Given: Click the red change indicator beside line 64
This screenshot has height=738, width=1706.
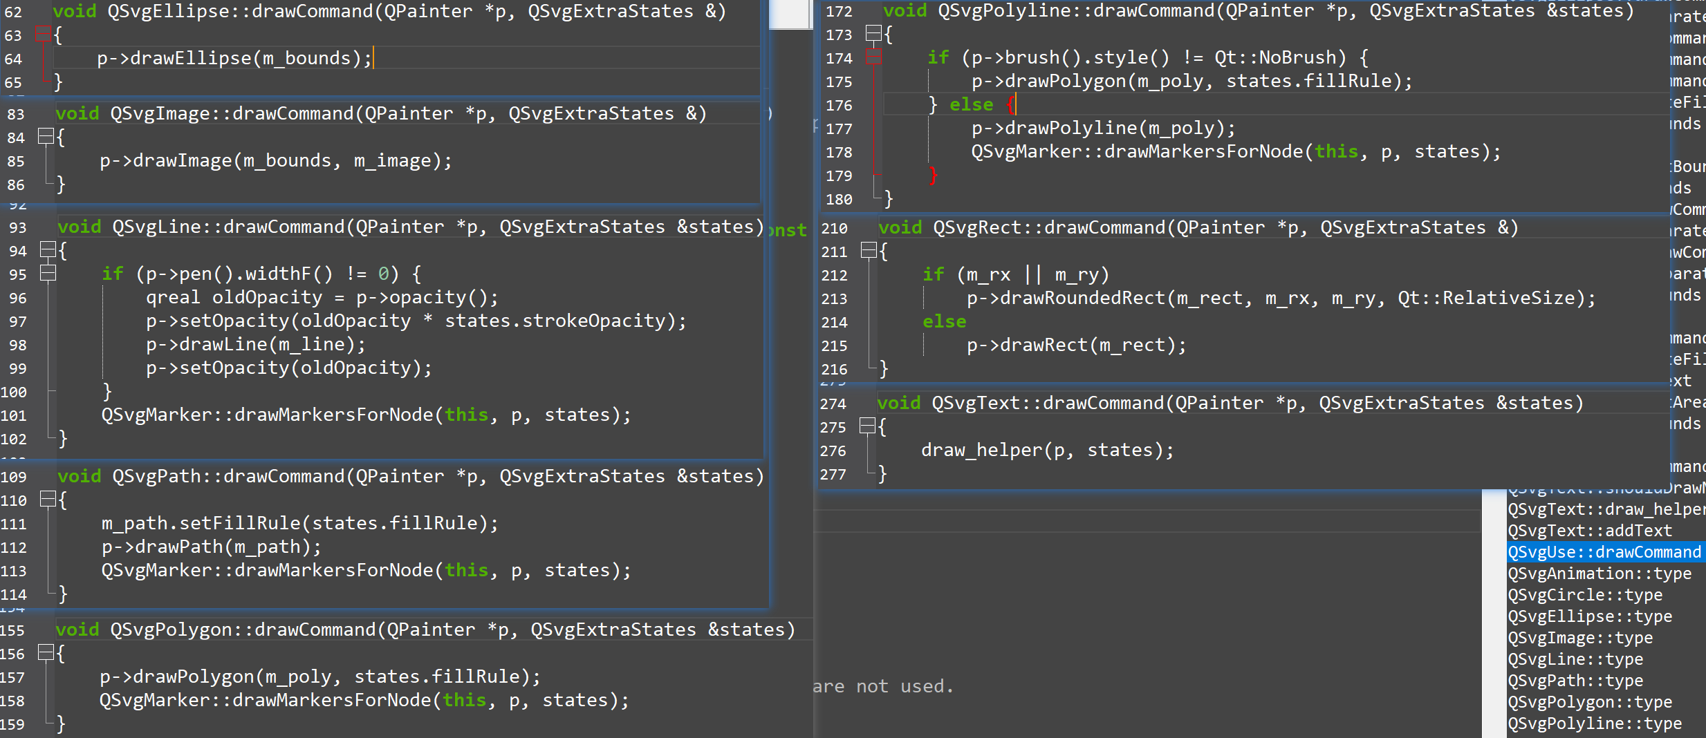Looking at the screenshot, I should (43, 58).
